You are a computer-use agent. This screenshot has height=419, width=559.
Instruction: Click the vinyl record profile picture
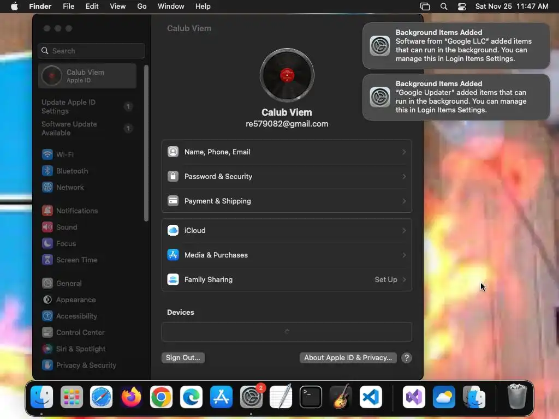point(287,75)
